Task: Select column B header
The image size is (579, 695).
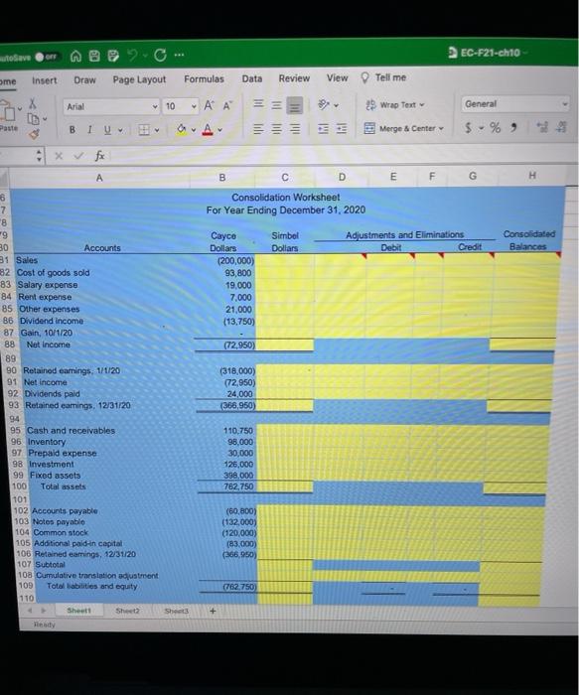Action: click(x=222, y=178)
